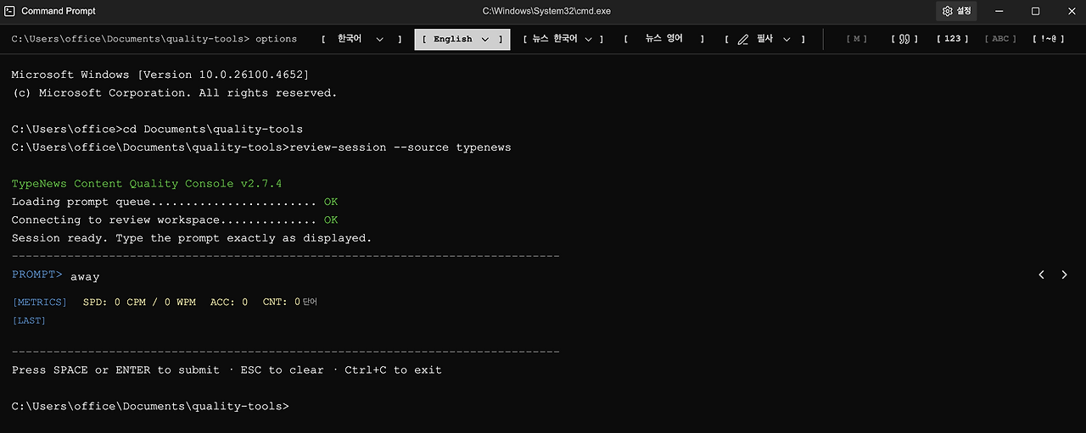
Task: Click the "Loading prompt queue" status line
Action: (175, 202)
